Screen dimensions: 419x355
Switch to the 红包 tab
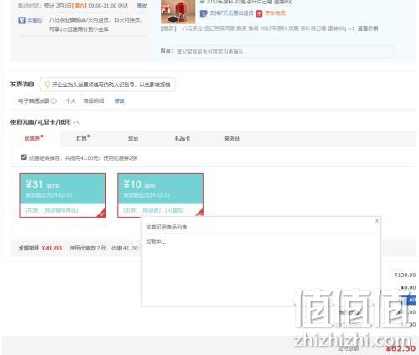point(83,138)
